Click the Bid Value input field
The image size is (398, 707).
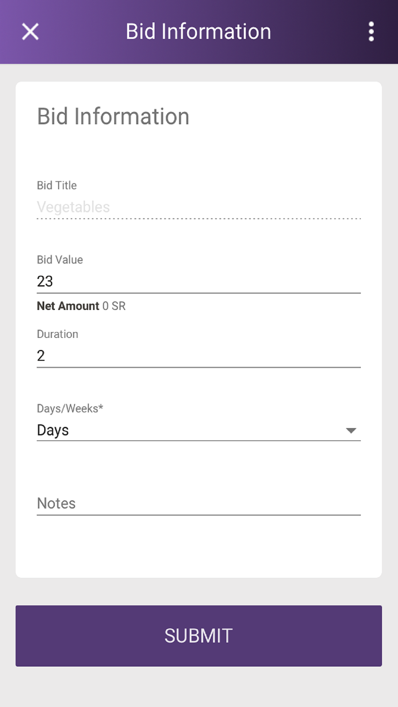click(x=199, y=281)
